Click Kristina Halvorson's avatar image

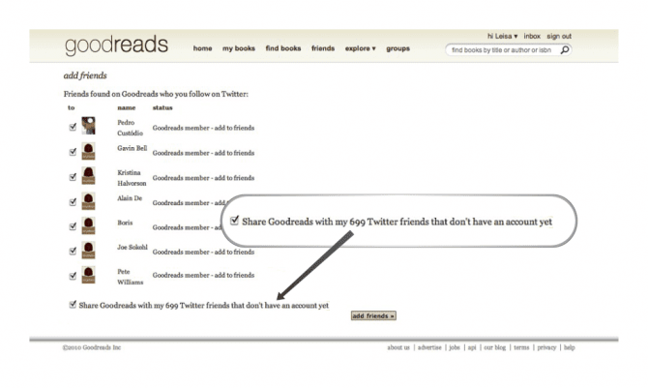pyautogui.click(x=88, y=176)
